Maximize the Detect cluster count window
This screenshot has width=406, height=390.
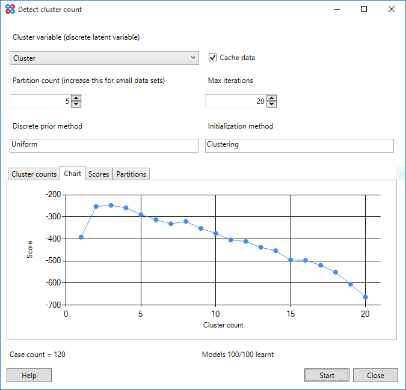point(364,10)
